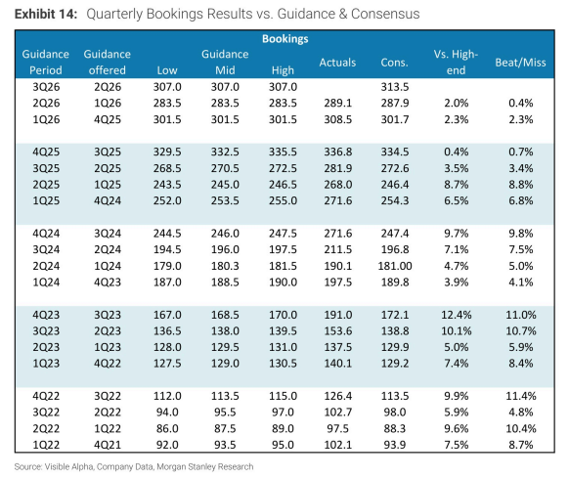Select the 2Q23 guidance period cell
569x479 pixels.
click(46, 347)
